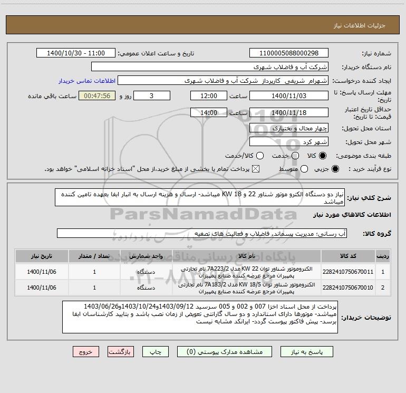406x393 pixels.
Task: Click the buyer organization name field
Action: [210, 67]
